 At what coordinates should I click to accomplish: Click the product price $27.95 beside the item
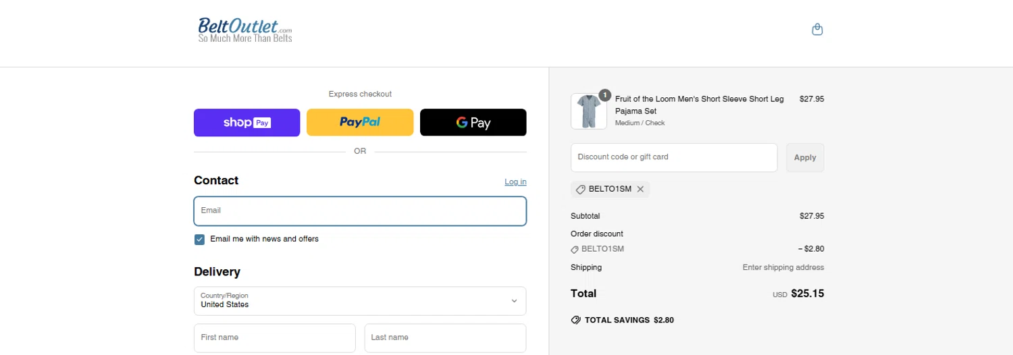812,99
